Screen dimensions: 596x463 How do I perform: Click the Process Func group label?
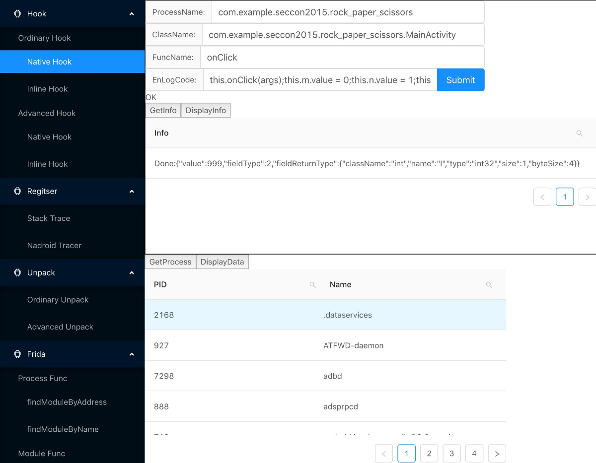tap(42, 378)
